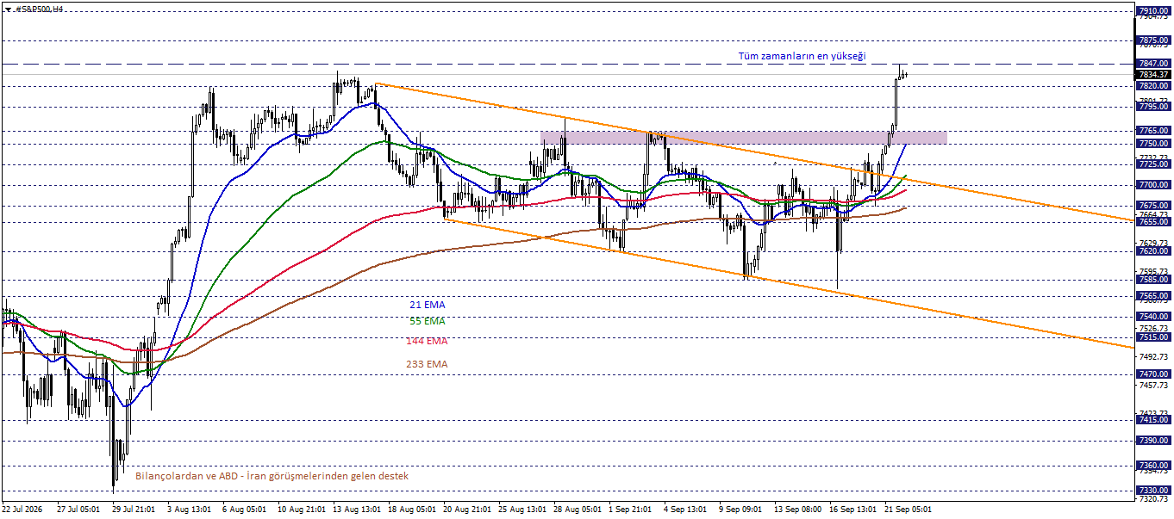
Task: Click the '13 Sep 08:00' time axis label
Action: pos(797,510)
